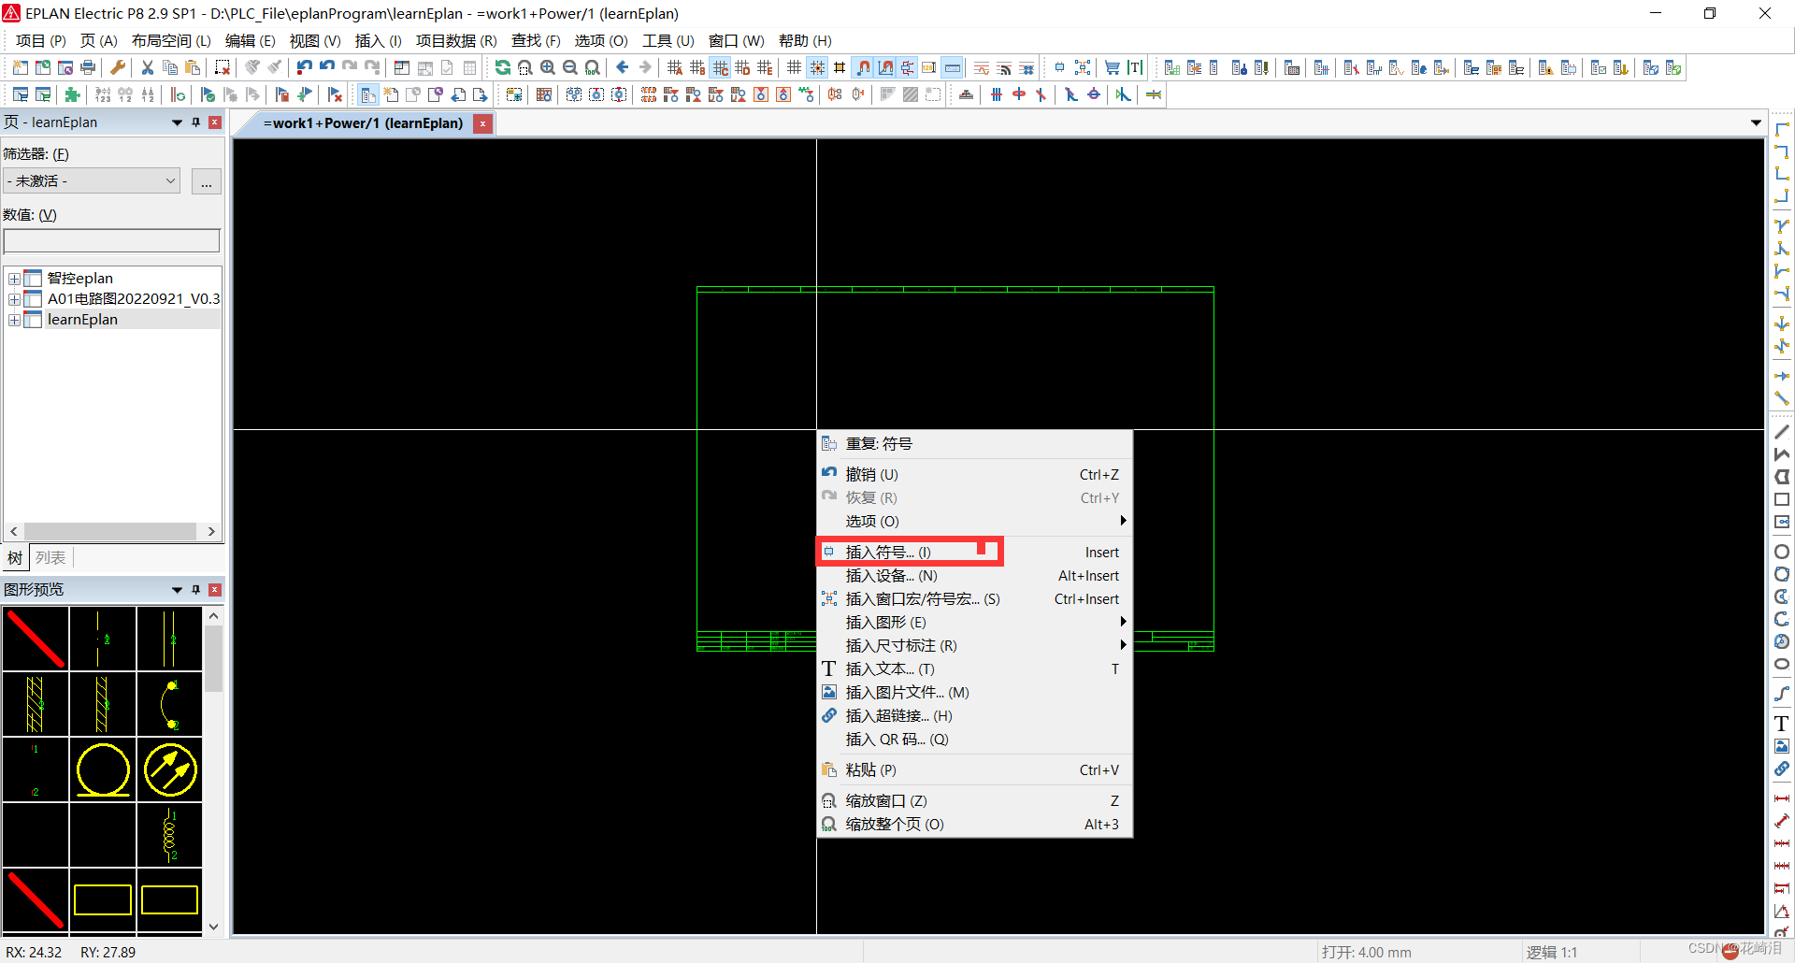This screenshot has height=963, width=1795.
Task: Open the 帮助 (H) menu
Action: tap(805, 41)
